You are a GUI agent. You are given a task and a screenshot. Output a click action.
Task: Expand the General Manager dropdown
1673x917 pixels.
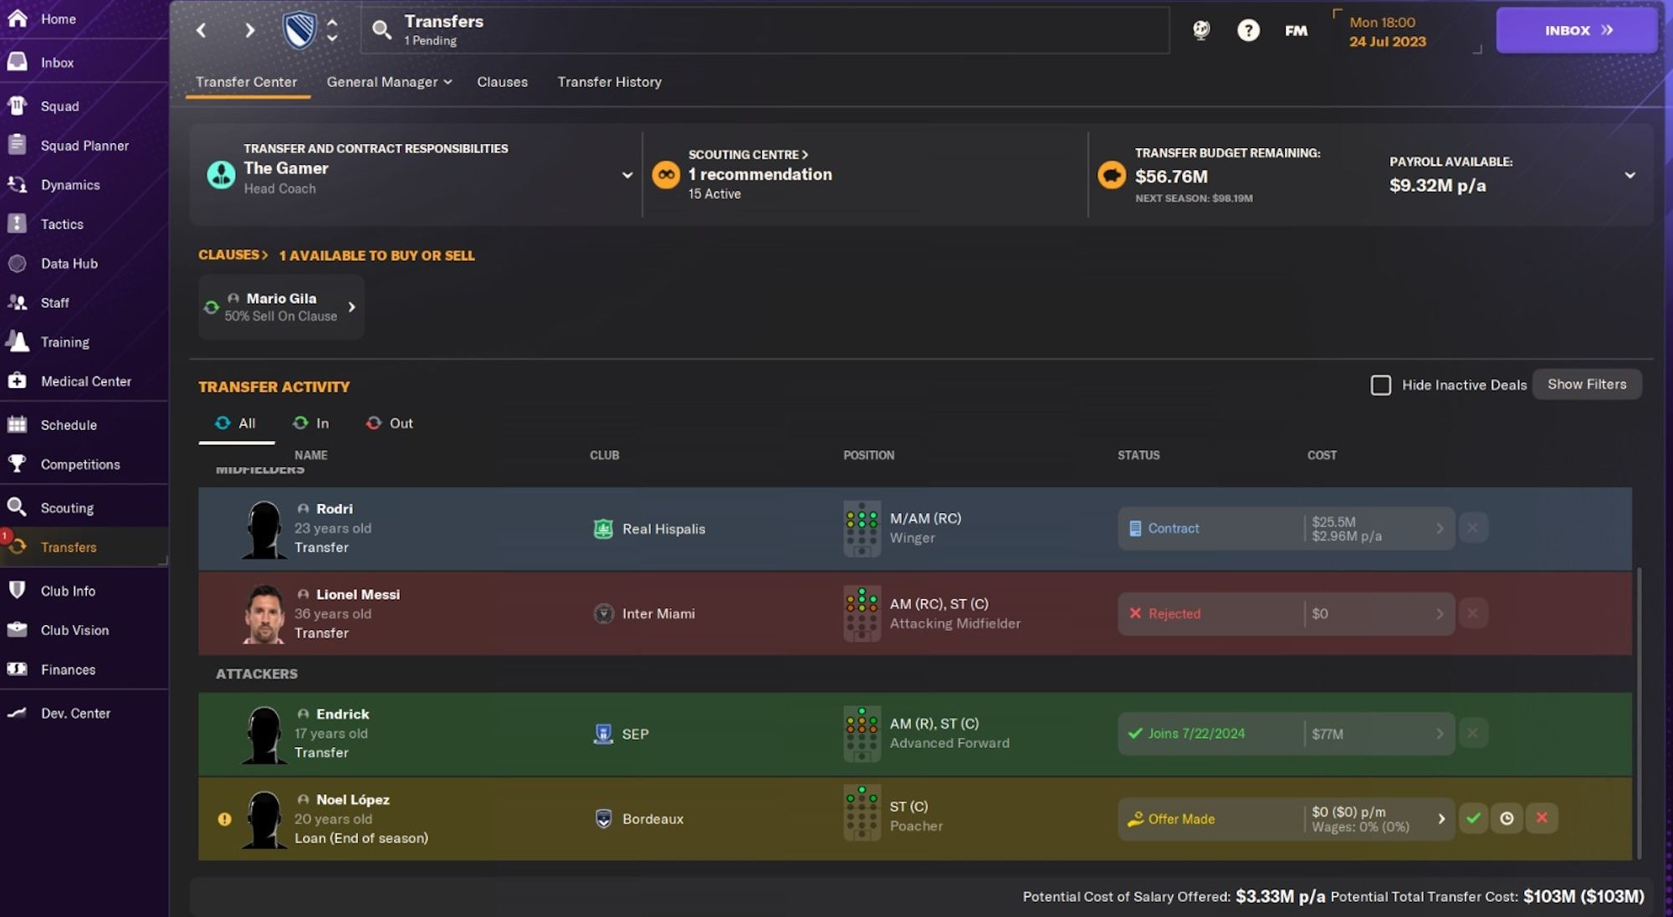(389, 82)
